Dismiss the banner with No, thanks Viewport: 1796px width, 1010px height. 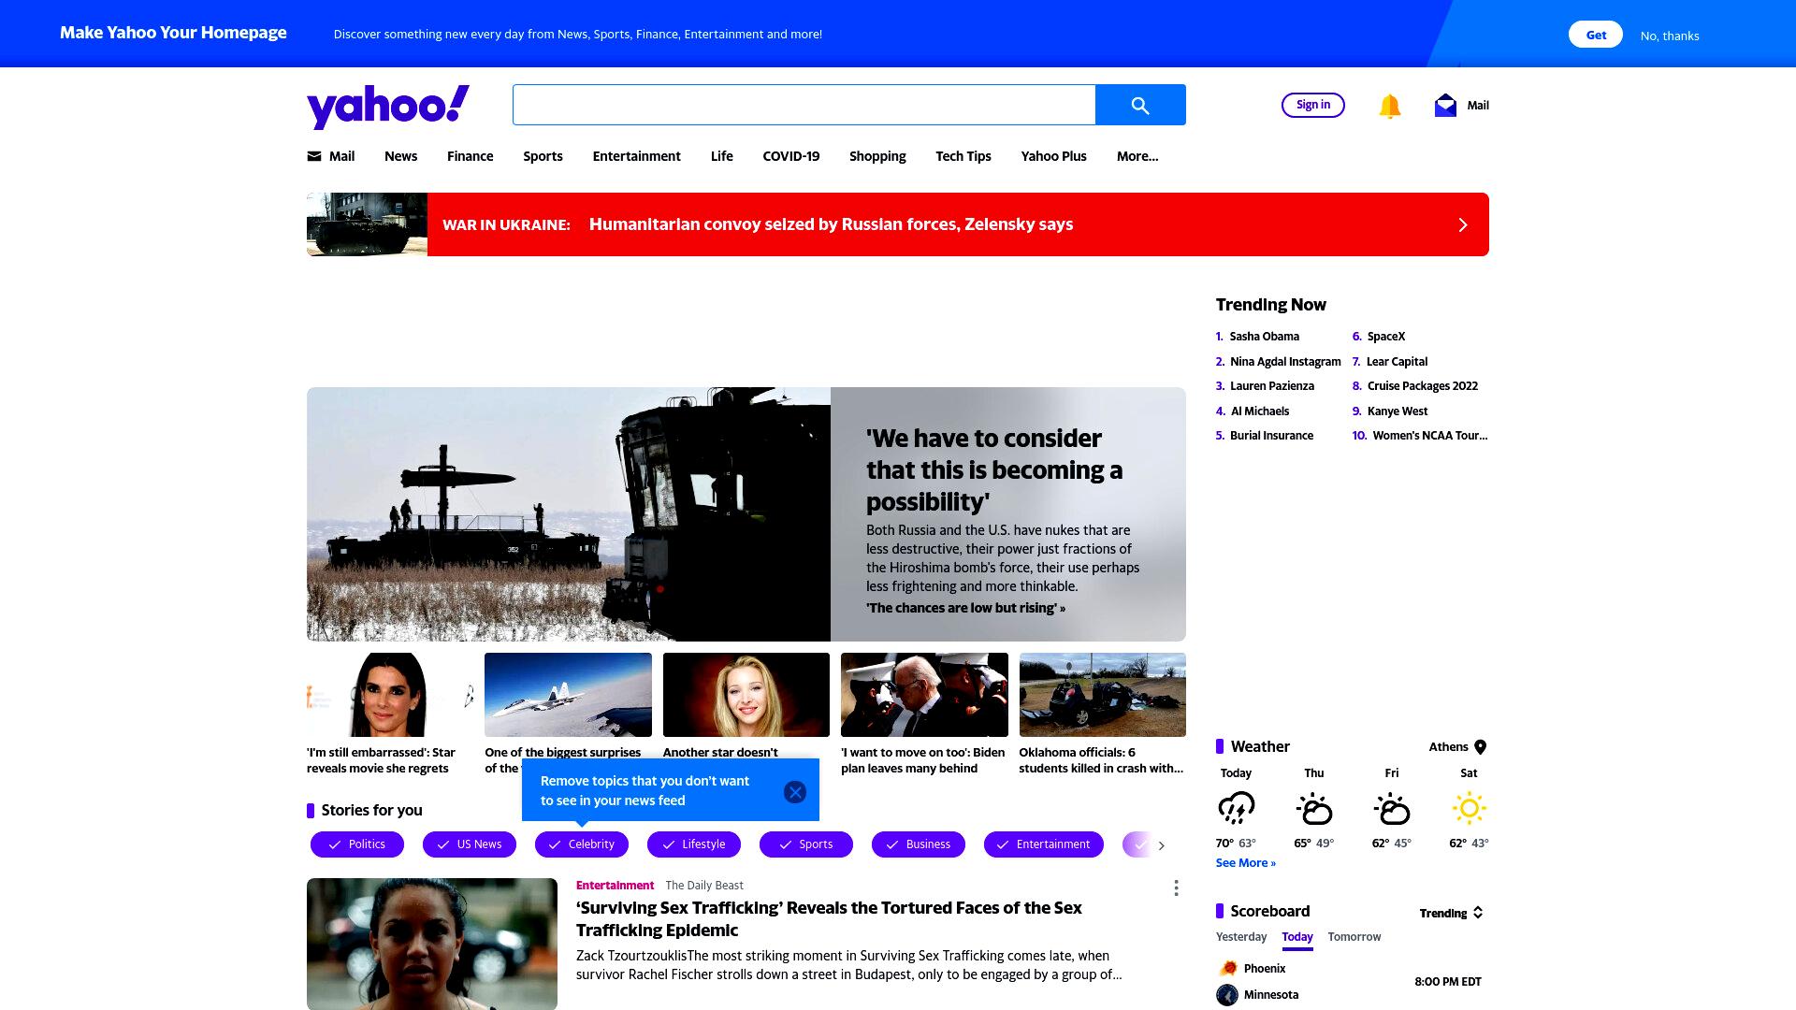[1670, 36]
